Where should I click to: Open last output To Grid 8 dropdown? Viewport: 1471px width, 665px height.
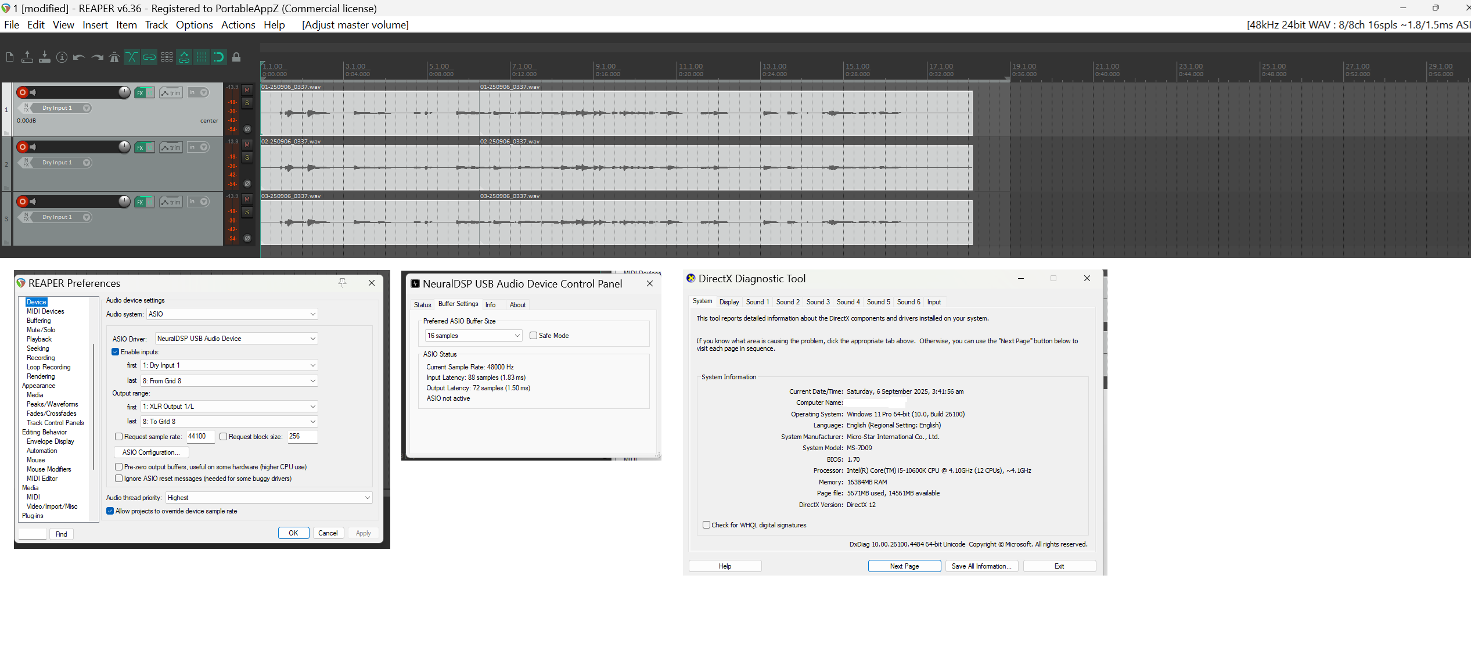tap(229, 422)
